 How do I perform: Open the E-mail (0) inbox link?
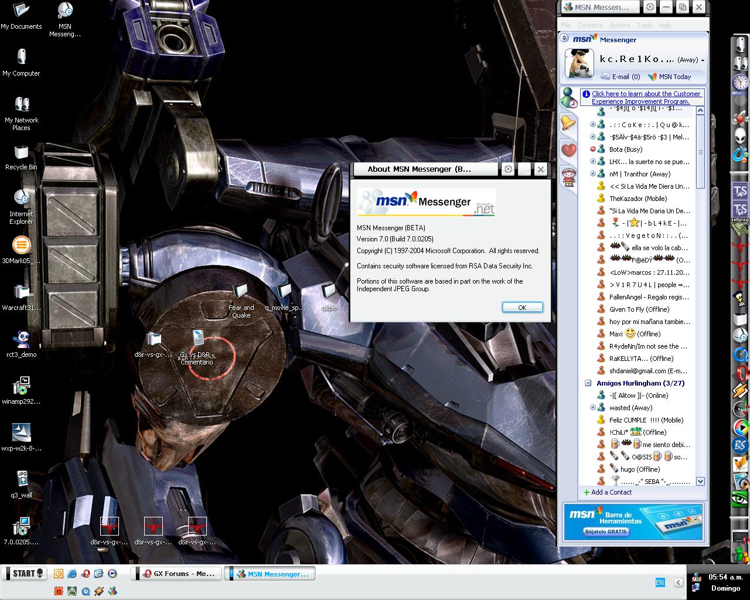[621, 77]
